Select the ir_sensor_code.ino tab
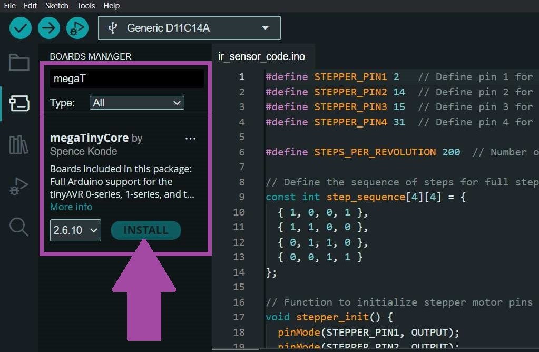The width and height of the screenshot is (539, 352). 261,56
